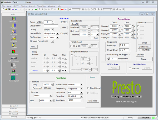The height and width of the screenshot is (120, 158).
Task: Click the Group number stepper arrows
Action: pyautogui.click(x=53, y=22)
